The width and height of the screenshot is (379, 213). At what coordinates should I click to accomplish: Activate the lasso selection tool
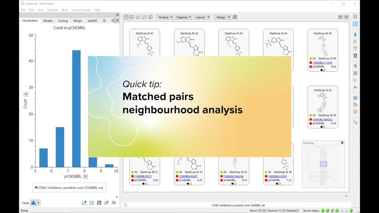tap(132, 17)
